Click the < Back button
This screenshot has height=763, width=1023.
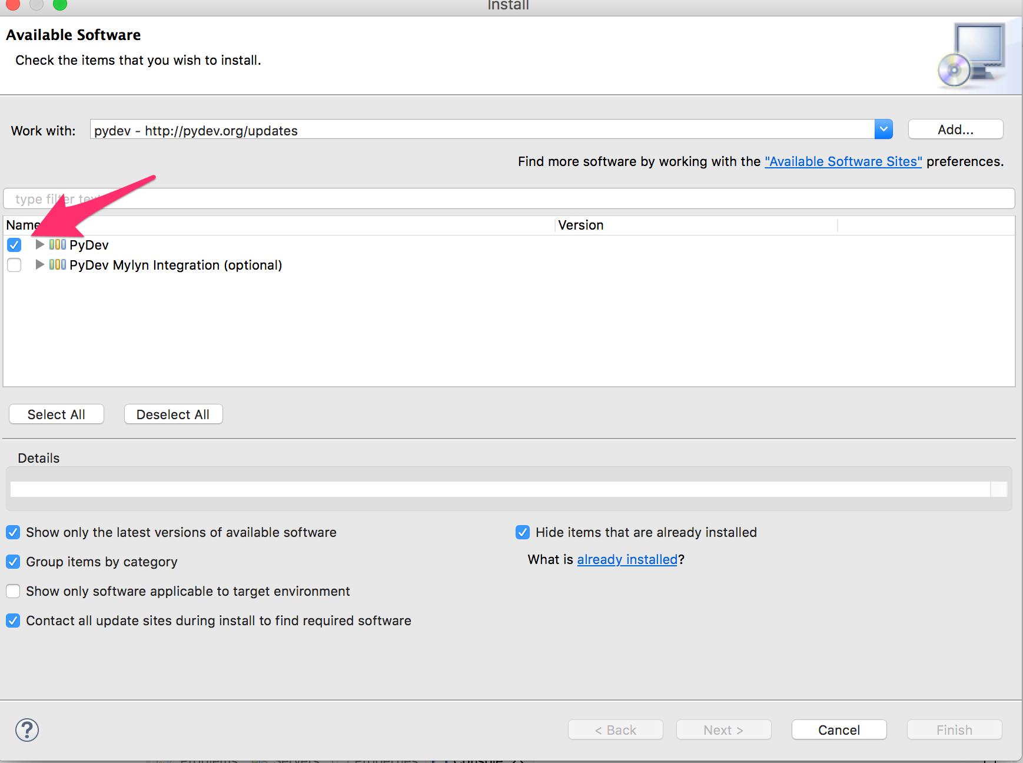click(x=615, y=730)
